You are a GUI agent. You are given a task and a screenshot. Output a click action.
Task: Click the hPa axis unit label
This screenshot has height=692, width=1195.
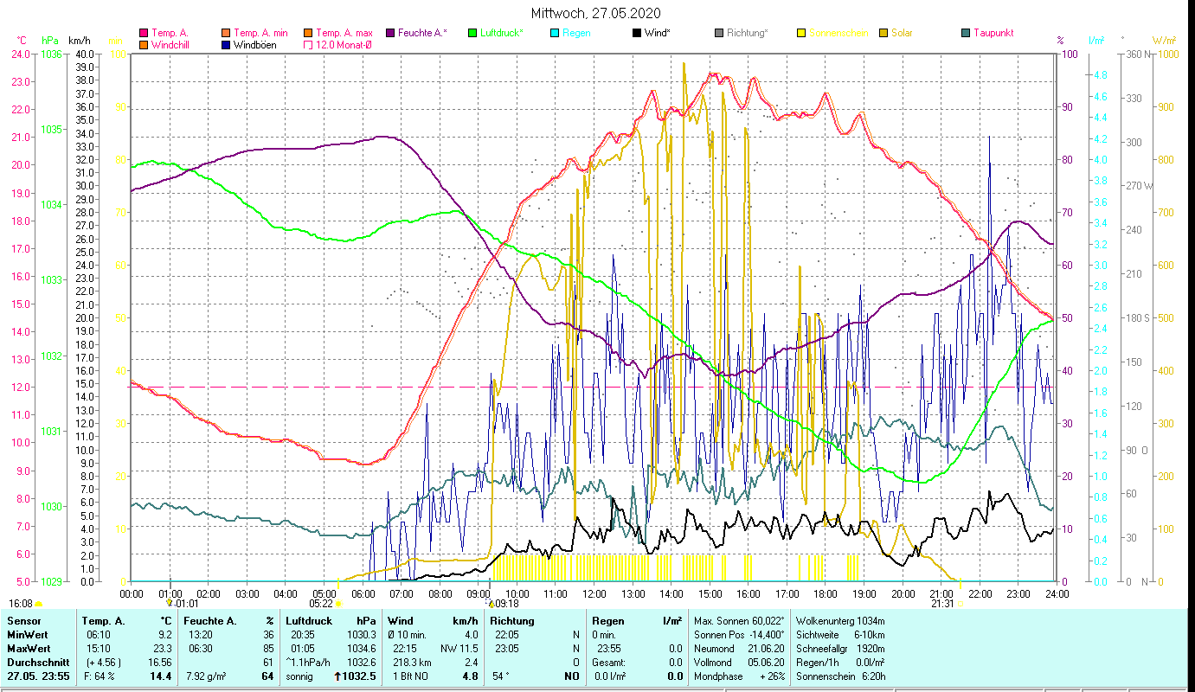(x=50, y=41)
